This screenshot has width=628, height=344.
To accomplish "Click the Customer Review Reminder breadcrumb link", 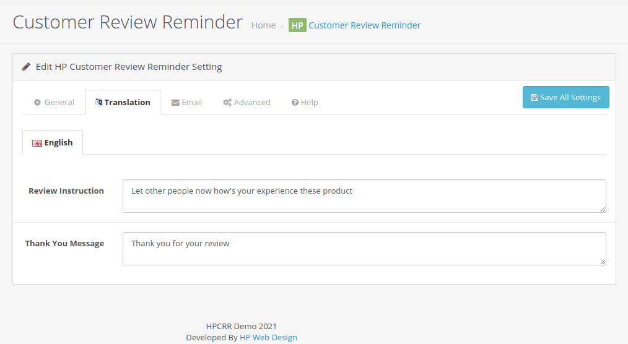I will [364, 25].
